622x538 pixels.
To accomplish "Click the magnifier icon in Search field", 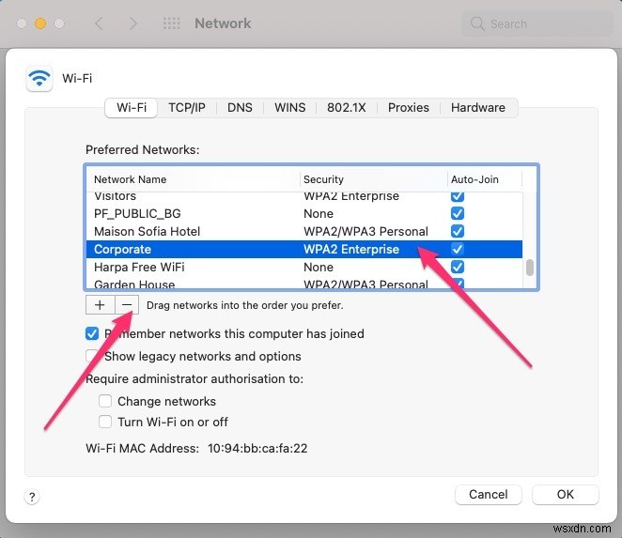I will [x=477, y=23].
